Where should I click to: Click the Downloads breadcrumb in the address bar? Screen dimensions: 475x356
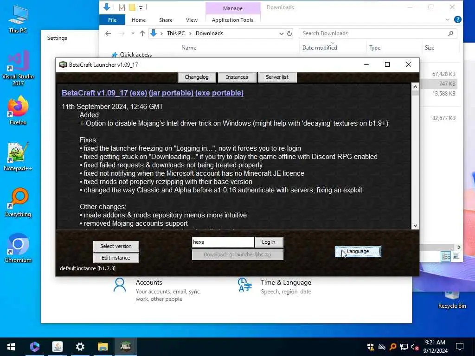pos(209,33)
